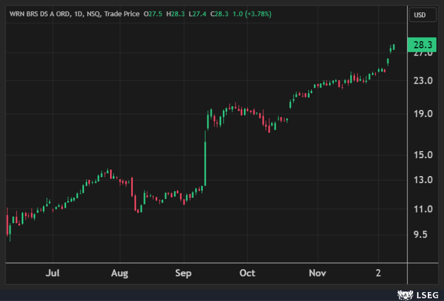Open the USD currency selector

[x=420, y=15]
